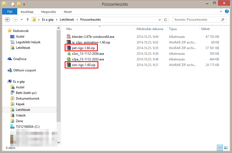The width and height of the screenshot is (232, 153).
Task: Open Help with the question mark icon
Action: pyautogui.click(x=227, y=11)
